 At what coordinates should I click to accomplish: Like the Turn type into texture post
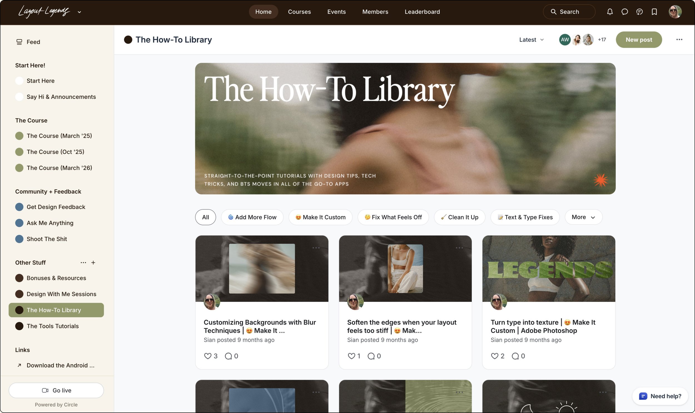coord(495,356)
